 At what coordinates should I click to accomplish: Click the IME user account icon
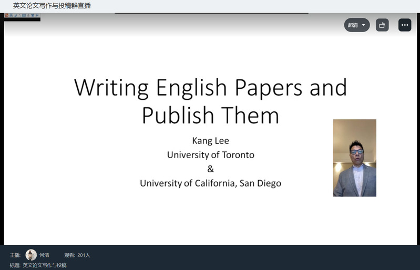28,16
